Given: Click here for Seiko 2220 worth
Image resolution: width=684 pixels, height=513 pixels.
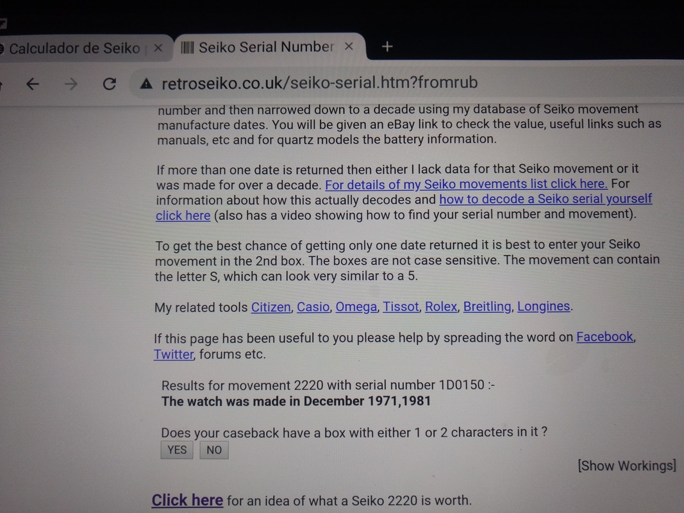Looking at the screenshot, I should 187,500.
